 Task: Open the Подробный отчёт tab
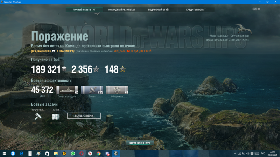pyautogui.click(x=158, y=10)
